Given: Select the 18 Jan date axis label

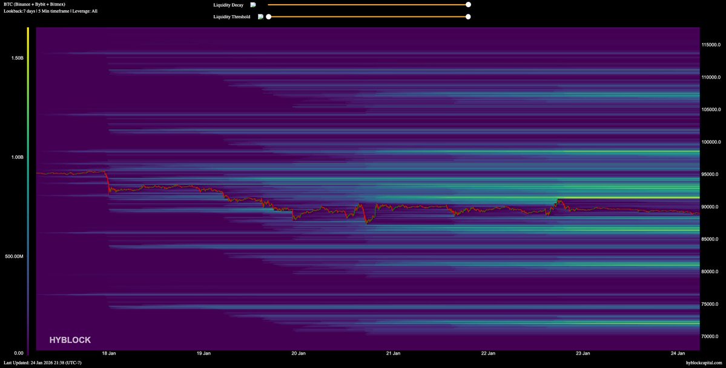Looking at the screenshot, I should pos(109,353).
